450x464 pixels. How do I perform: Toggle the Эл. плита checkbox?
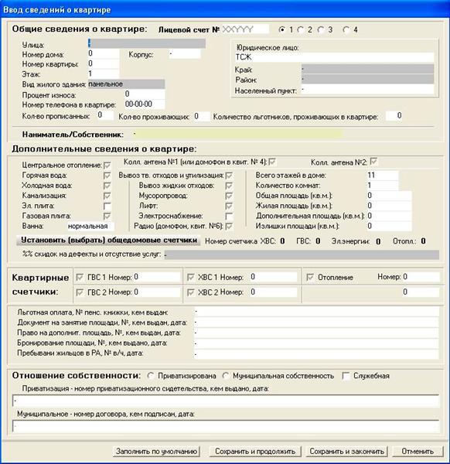coord(107,206)
